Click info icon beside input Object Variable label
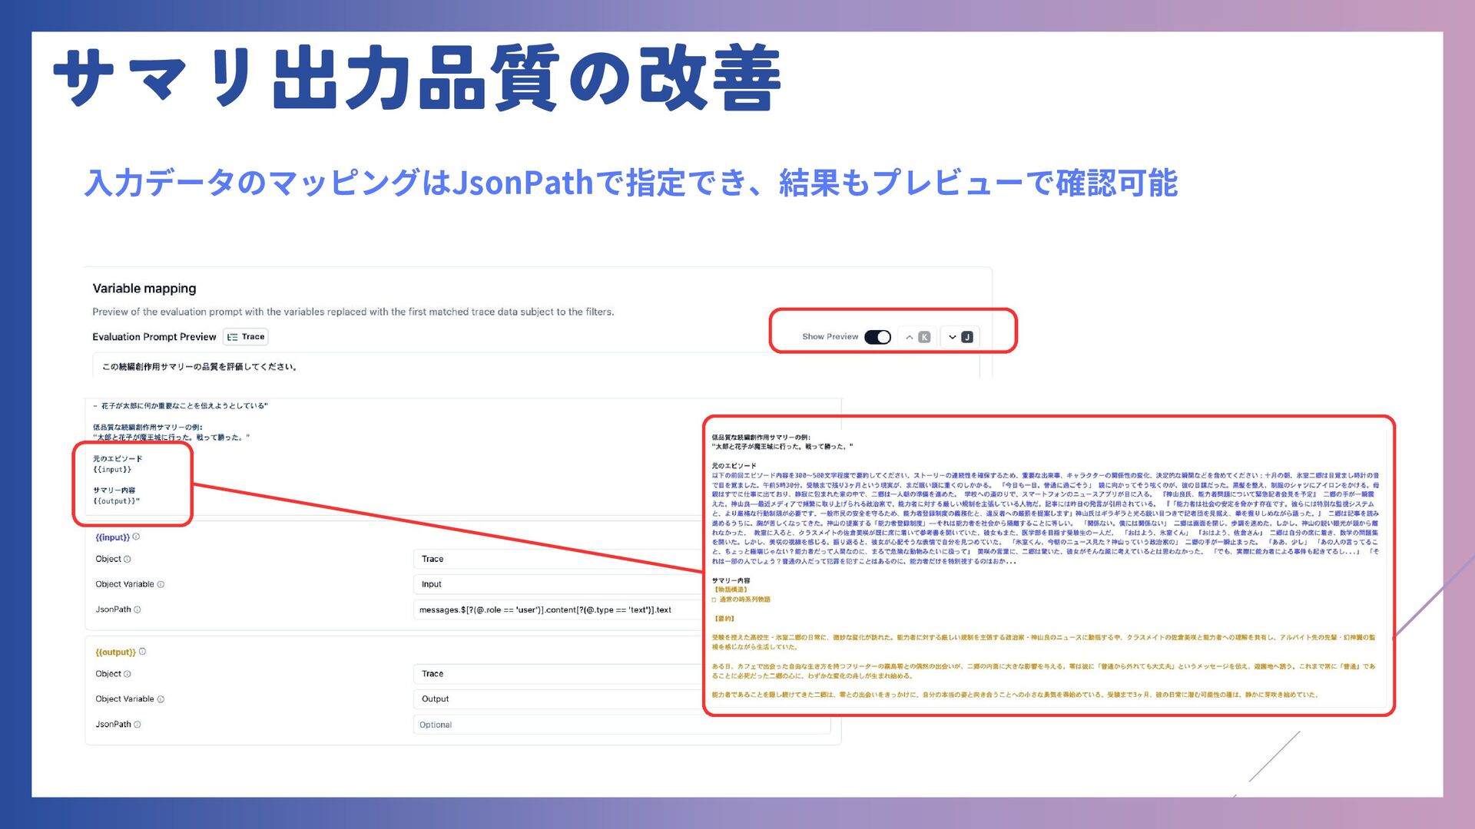The height and width of the screenshot is (829, 1475). click(x=161, y=585)
